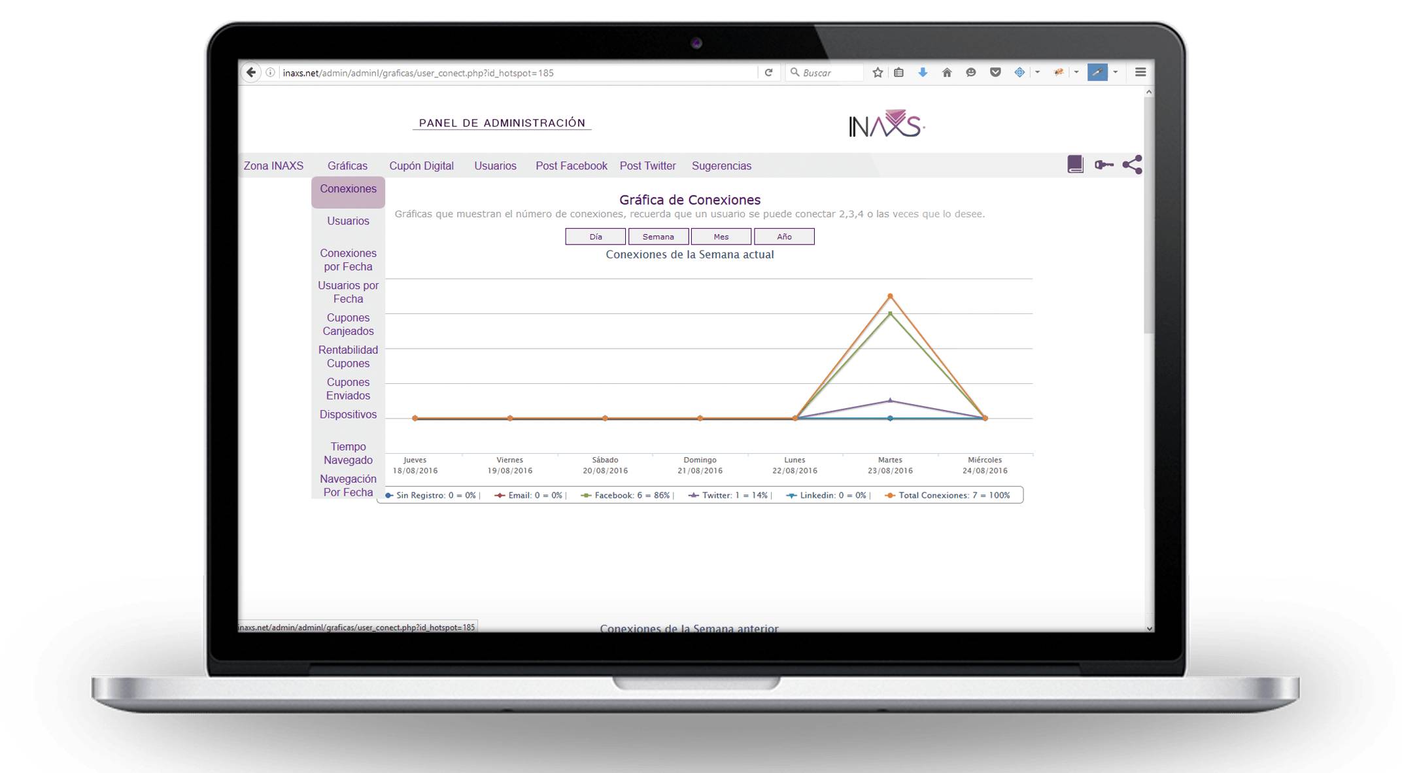The image size is (1402, 773).
Task: Open Navegación Por Fecha
Action: [x=348, y=485]
